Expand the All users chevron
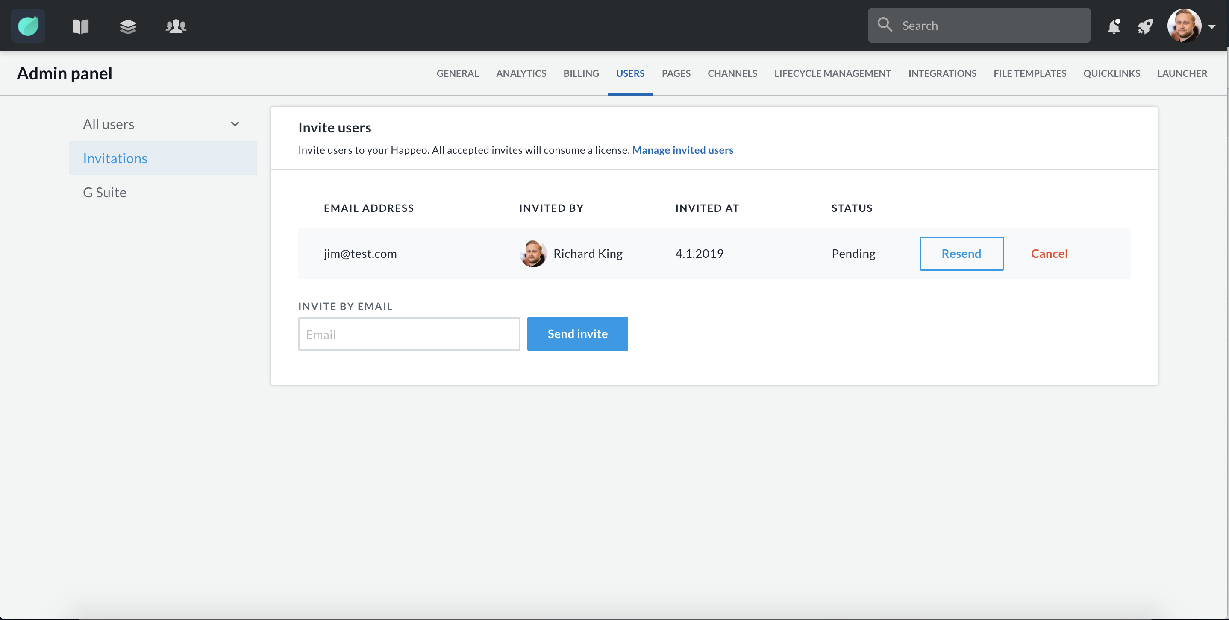 235,124
